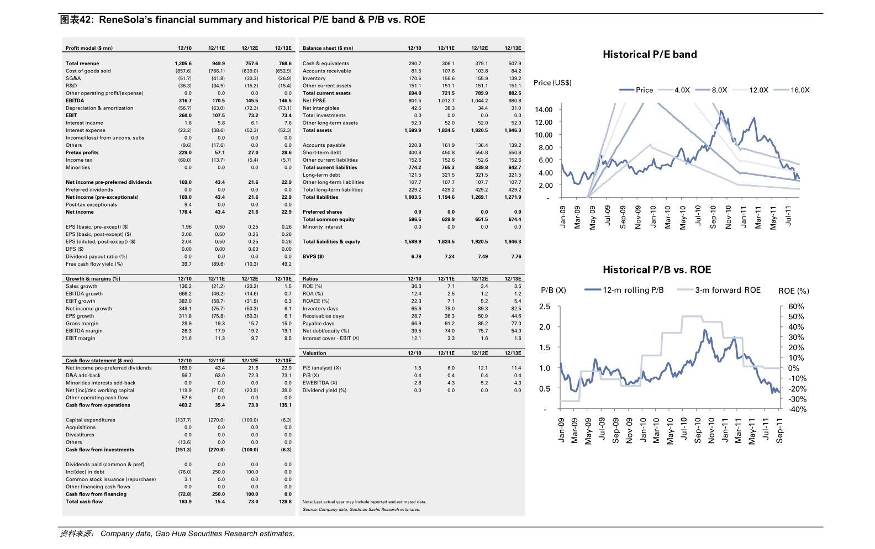This screenshot has height=549, width=875.
Task: Select the 16.0X legend entry
Action: coord(792,90)
